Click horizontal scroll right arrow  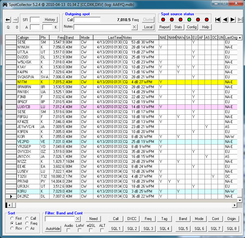click(234, 205)
